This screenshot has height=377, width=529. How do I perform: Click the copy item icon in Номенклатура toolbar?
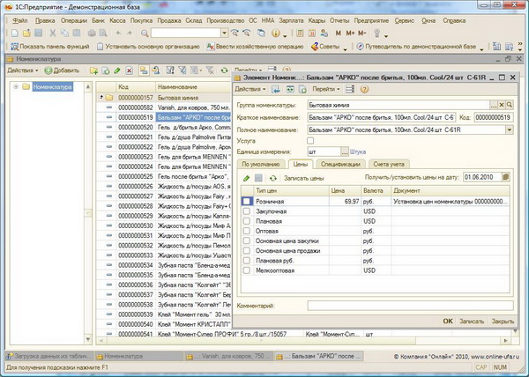coord(106,70)
